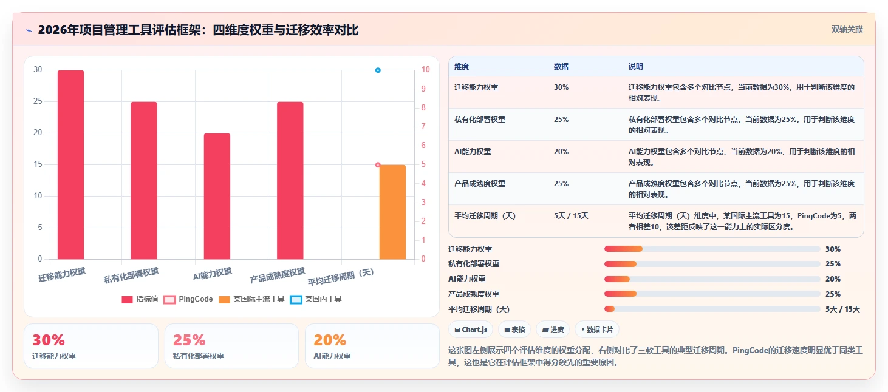Click the Chart.js tag chip
Image resolution: width=888 pixels, height=392 pixels.
coord(471,329)
